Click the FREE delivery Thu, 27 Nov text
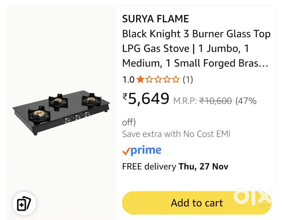The height and width of the screenshot is (220, 283). click(175, 166)
